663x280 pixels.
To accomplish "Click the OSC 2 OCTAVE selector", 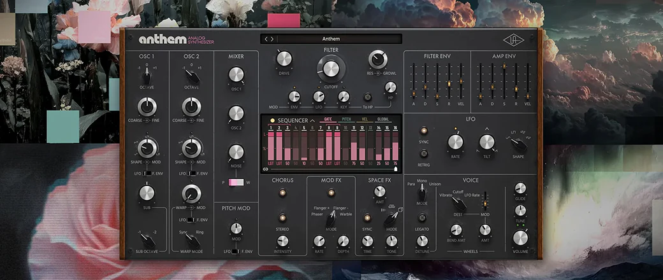I will pyautogui.click(x=193, y=76).
